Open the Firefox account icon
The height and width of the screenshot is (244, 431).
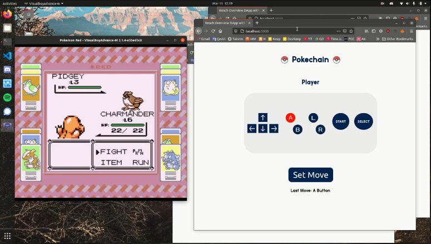click(381, 31)
